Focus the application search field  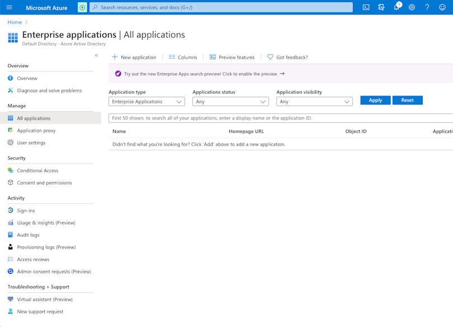tap(281, 118)
